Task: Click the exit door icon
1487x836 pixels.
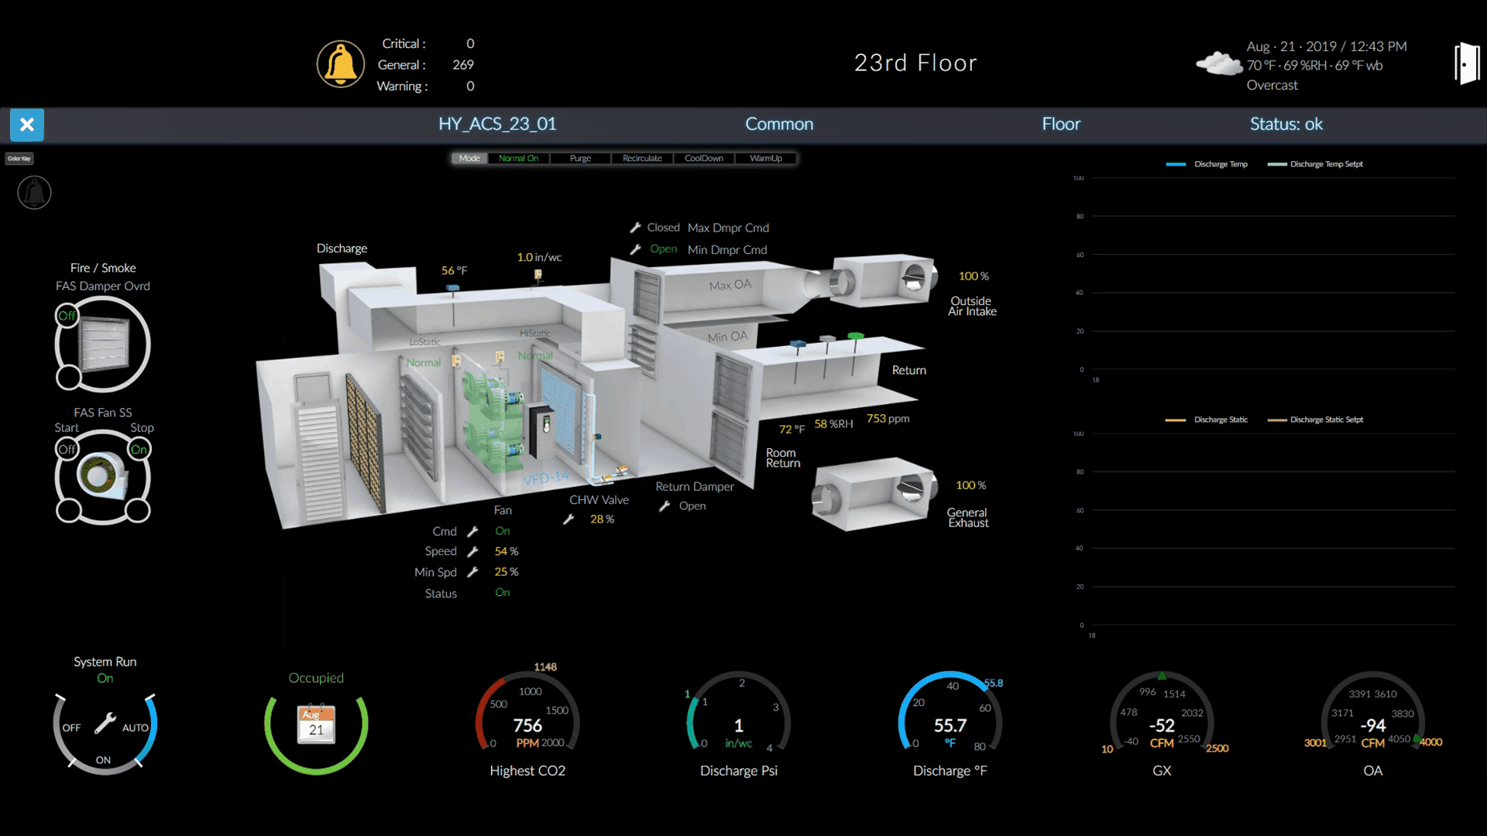Action: (1466, 63)
